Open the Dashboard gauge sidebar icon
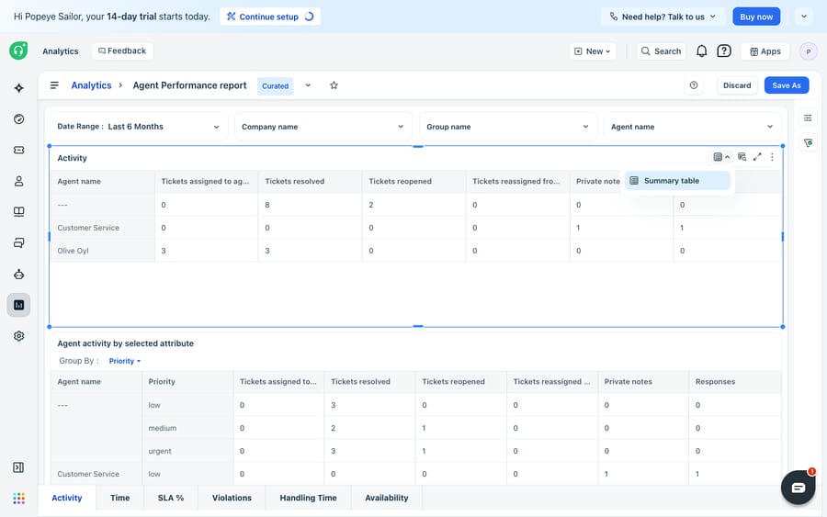The width and height of the screenshot is (827, 517). [x=19, y=119]
